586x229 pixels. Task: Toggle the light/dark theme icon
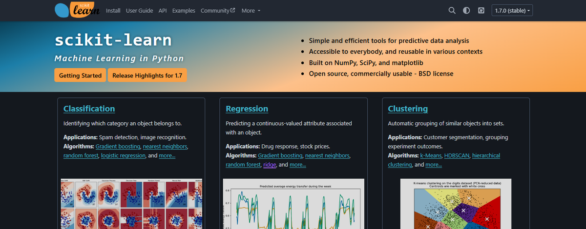[466, 10]
